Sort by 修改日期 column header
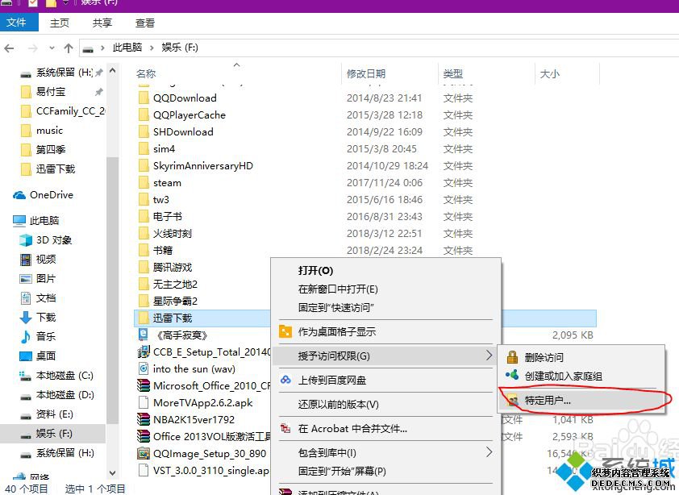 (366, 73)
